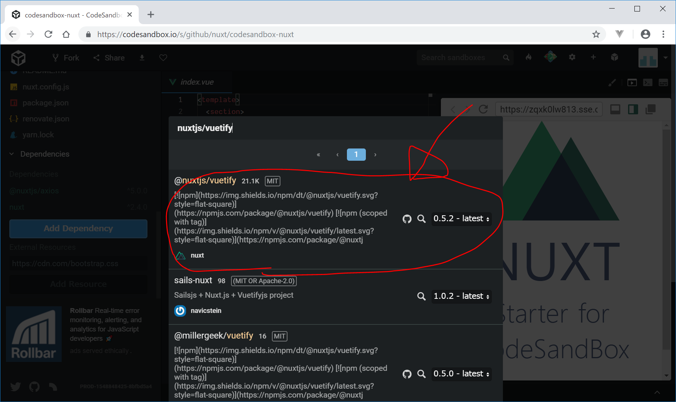Open the 1.0.2 - latest version dropdown
The image size is (676, 402).
click(x=461, y=296)
